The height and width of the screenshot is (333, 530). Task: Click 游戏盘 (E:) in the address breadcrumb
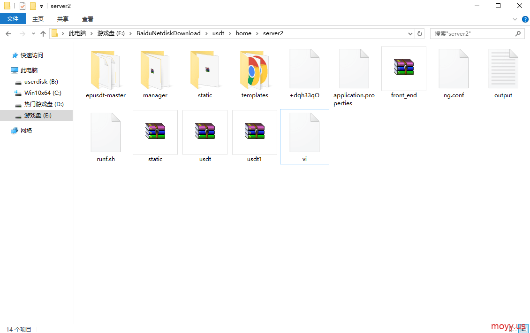click(x=111, y=33)
